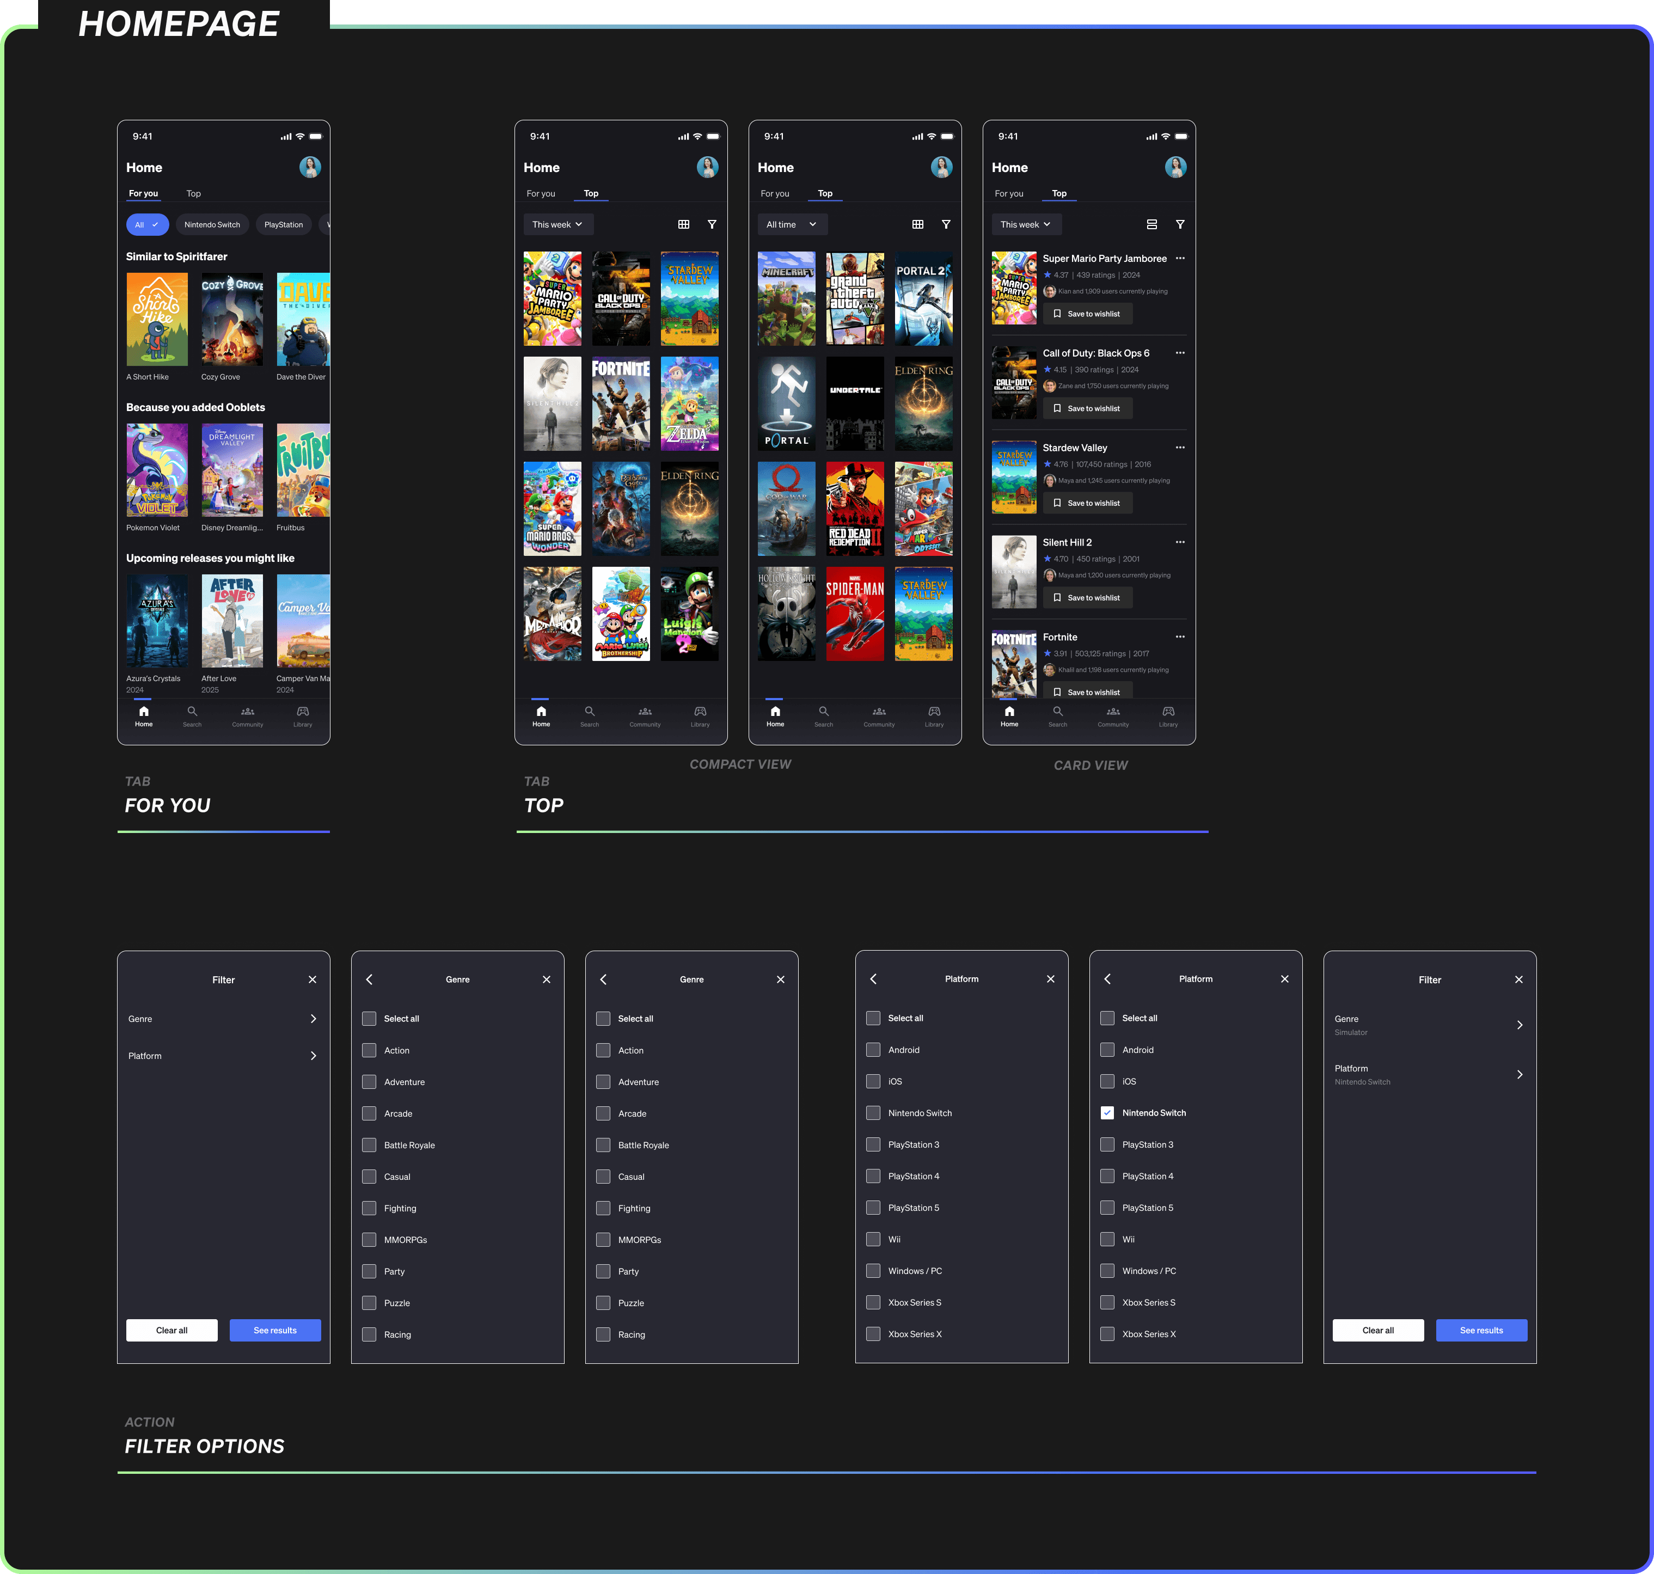Viewport: 1654px width, 1574px height.
Task: Open the Minecraft cover on the All time screen
Action: (x=786, y=299)
